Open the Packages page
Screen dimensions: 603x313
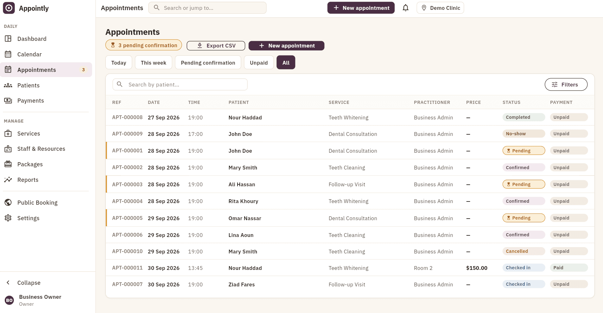[x=46, y=164]
